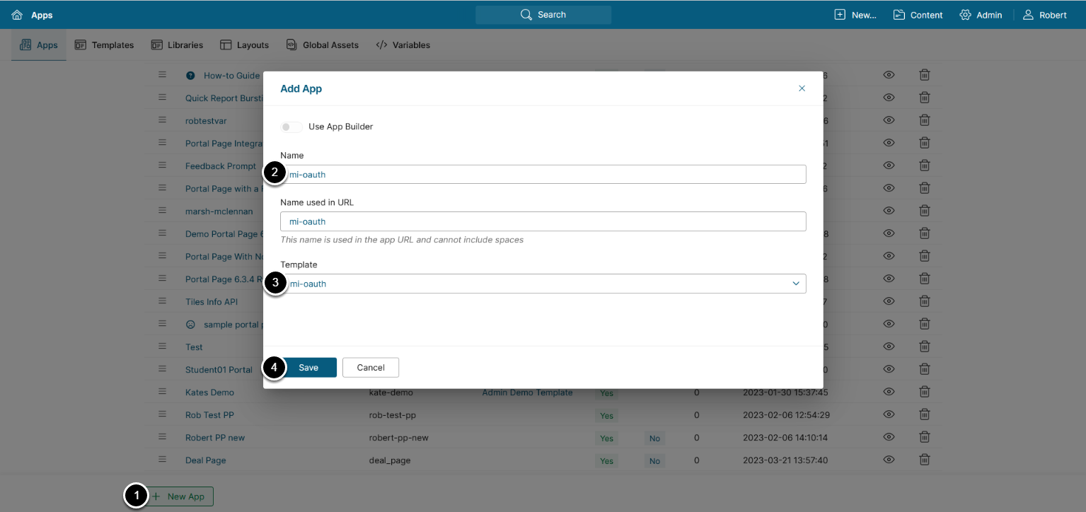Toggle visibility eye for How-to Guide row

point(889,75)
